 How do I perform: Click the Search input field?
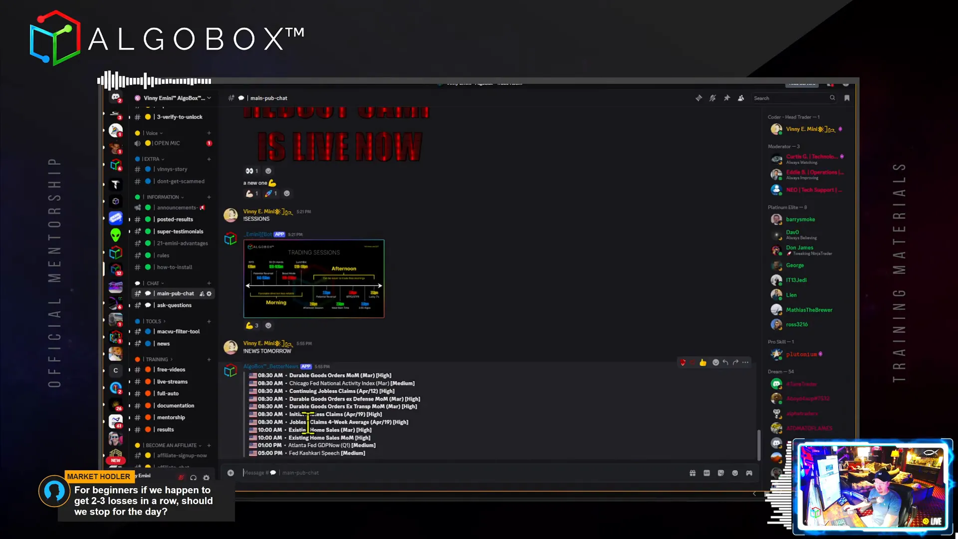[793, 98]
